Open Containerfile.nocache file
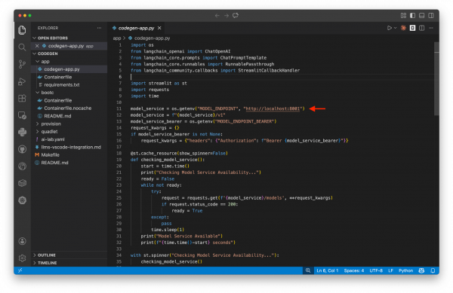The height and width of the screenshot is (293, 453). (x=68, y=108)
